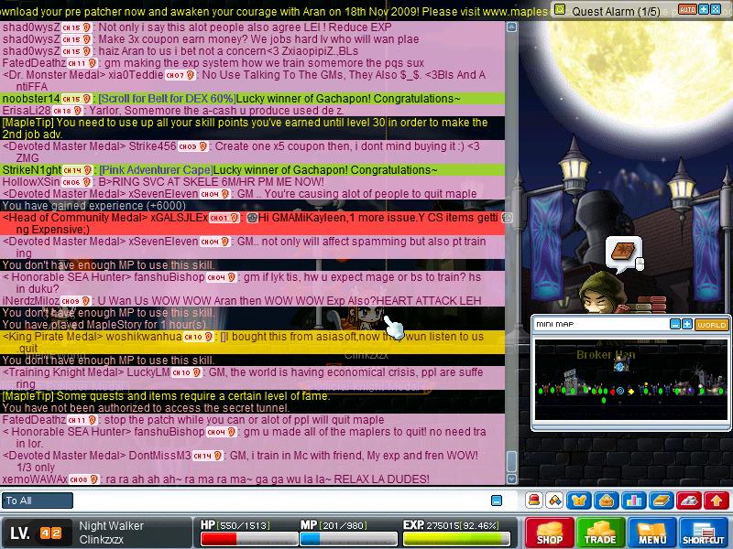
Task: Click the EXP progress bar
Action: pos(456,539)
